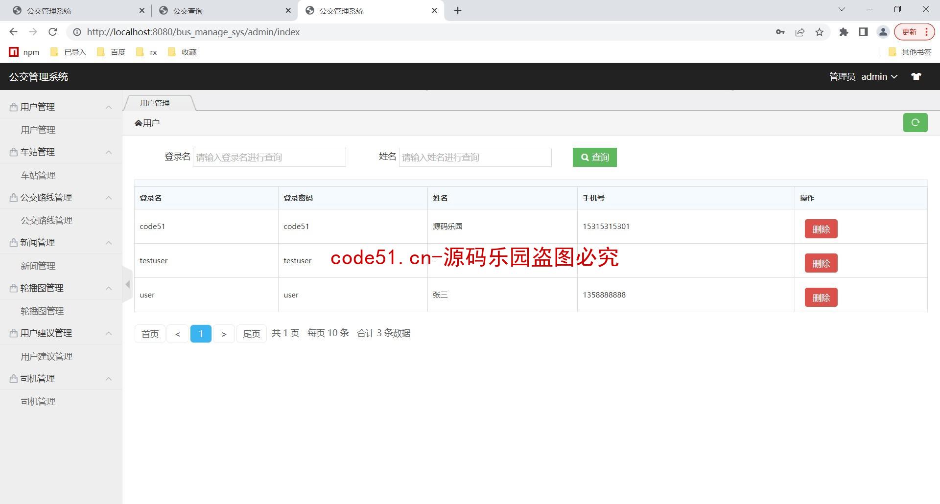940x504 pixels.
Task: Click the browser back arrow
Action: 14,32
